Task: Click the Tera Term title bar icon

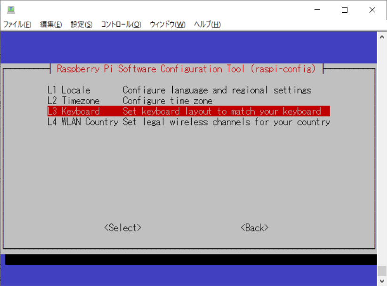Action: [x=11, y=10]
